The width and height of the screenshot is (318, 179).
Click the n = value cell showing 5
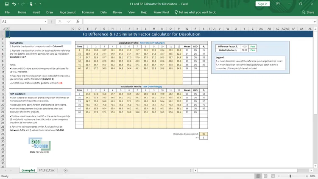pos(204,137)
